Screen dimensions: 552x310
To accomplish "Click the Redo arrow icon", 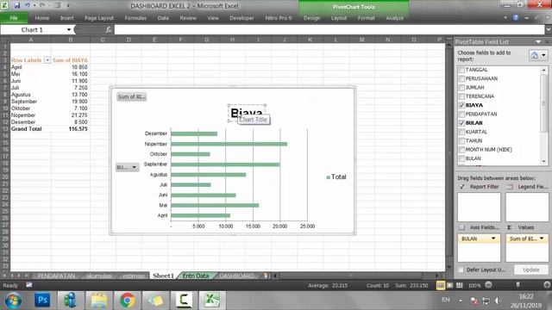I will point(42,5).
